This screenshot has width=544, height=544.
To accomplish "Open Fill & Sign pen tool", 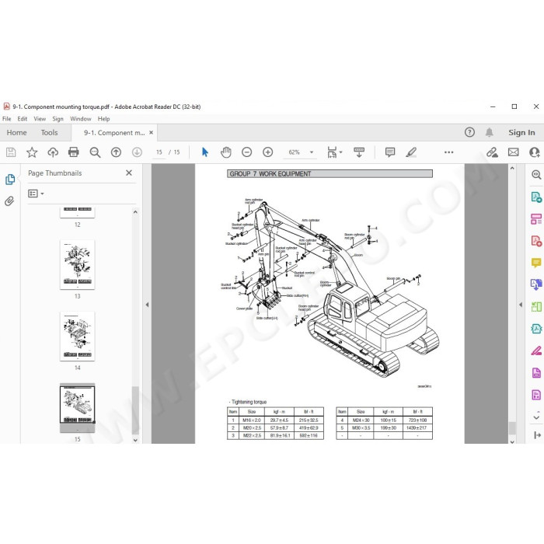I will (x=536, y=351).
